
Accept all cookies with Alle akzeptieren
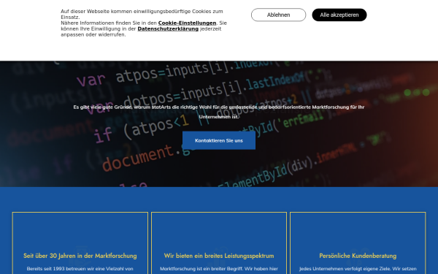(339, 15)
